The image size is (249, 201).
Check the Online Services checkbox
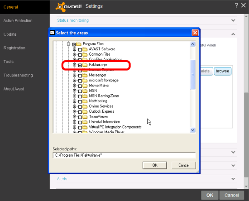click(80, 107)
